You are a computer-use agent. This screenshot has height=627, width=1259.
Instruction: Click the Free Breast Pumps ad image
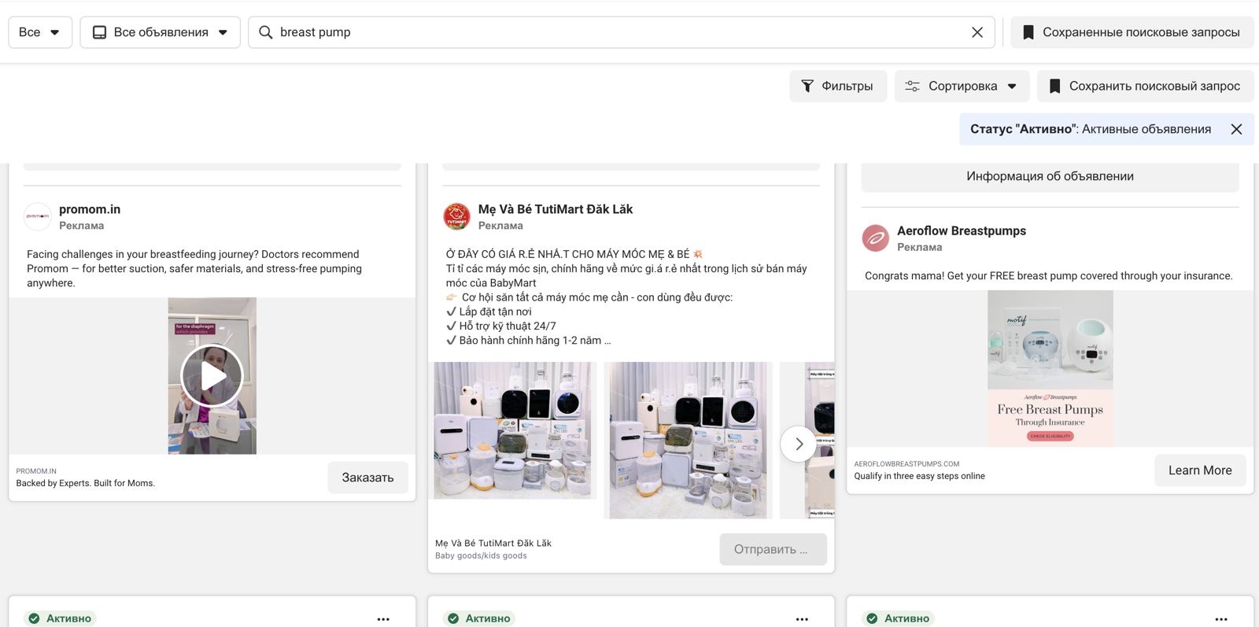1050,368
